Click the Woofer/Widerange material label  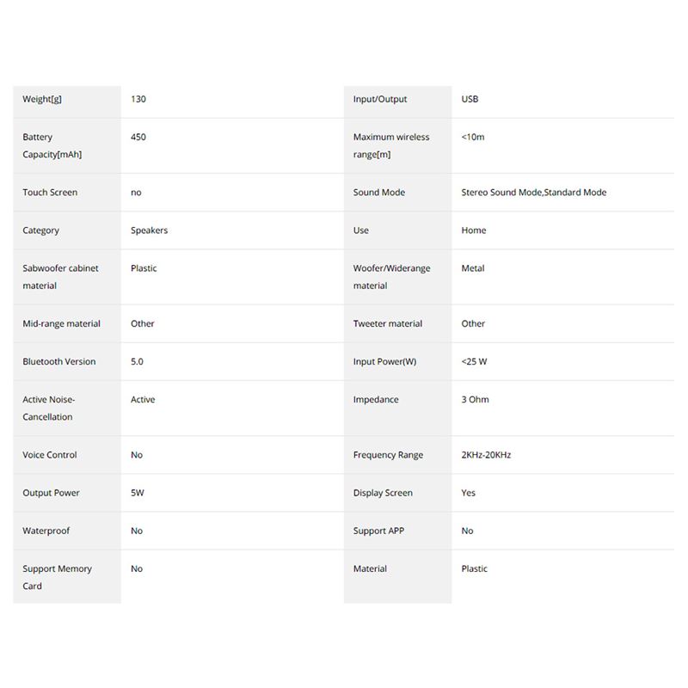click(x=391, y=277)
